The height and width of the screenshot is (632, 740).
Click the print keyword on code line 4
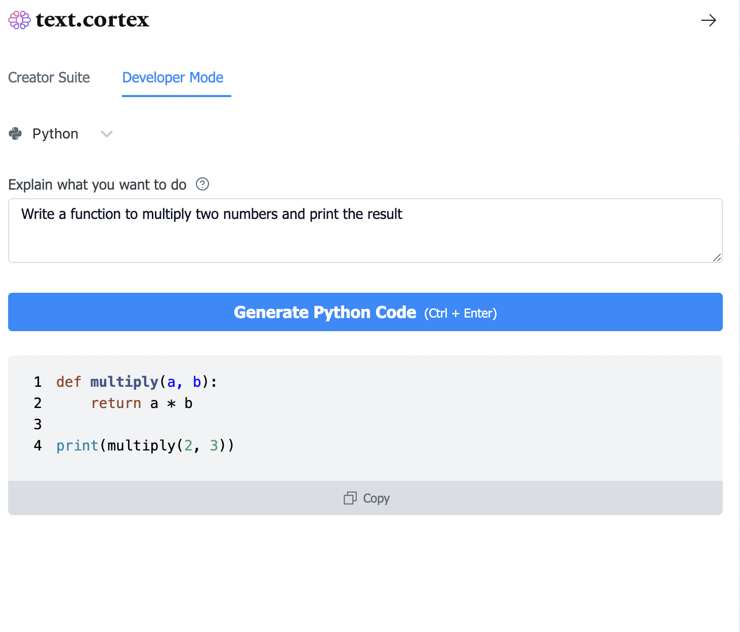[77, 445]
